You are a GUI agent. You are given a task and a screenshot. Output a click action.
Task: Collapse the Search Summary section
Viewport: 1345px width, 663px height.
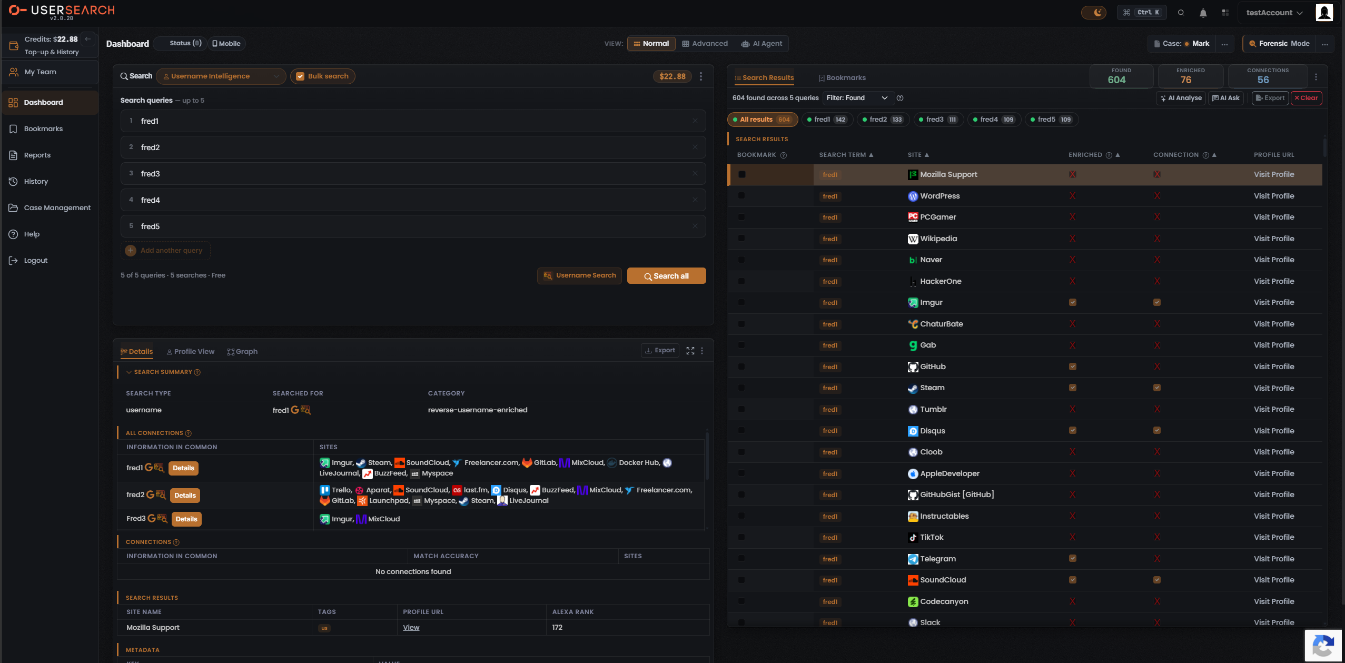coord(129,372)
